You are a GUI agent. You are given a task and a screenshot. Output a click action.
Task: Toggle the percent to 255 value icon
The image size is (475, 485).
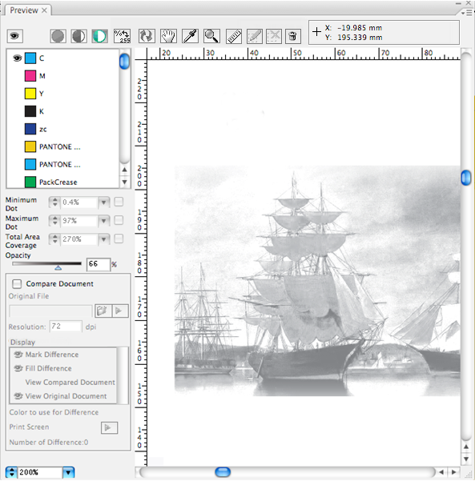[x=122, y=36]
